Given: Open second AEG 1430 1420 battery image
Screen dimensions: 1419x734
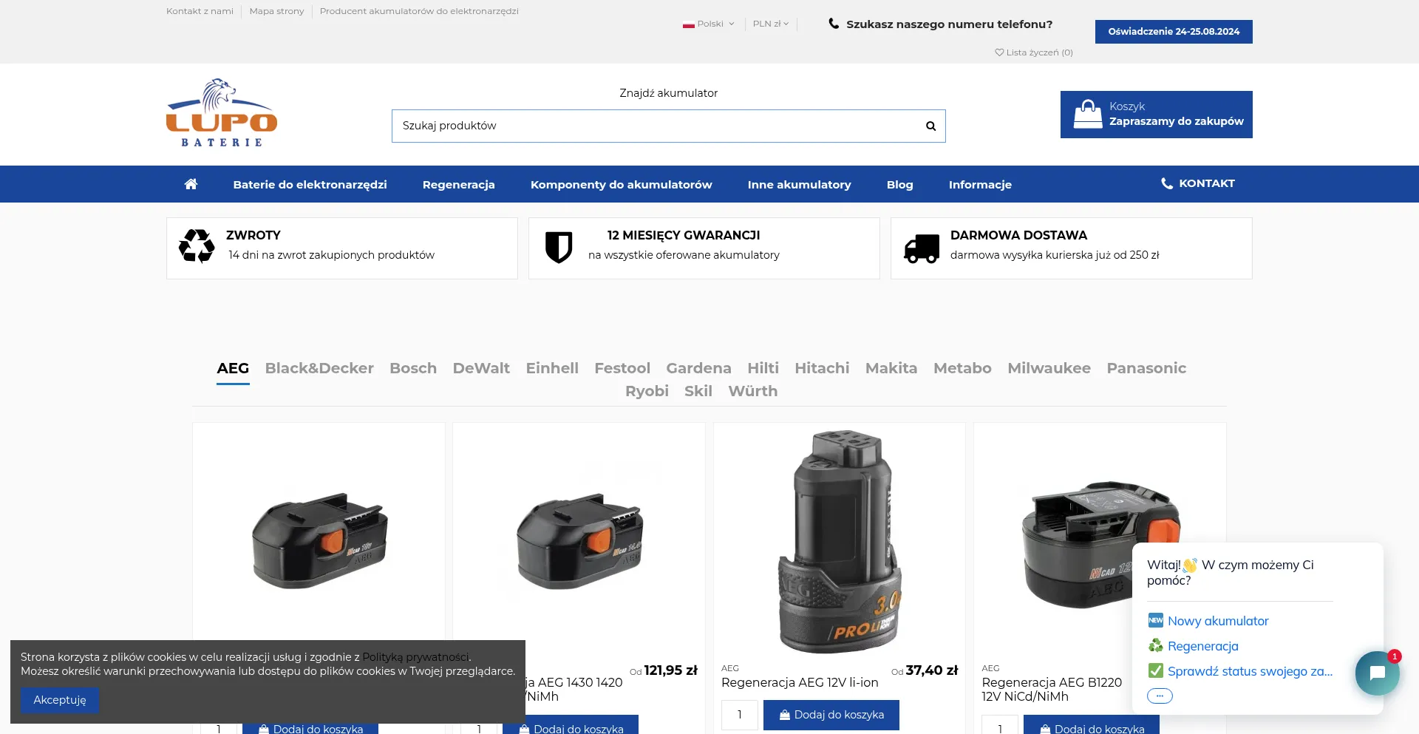Looking at the screenshot, I should 579,540.
